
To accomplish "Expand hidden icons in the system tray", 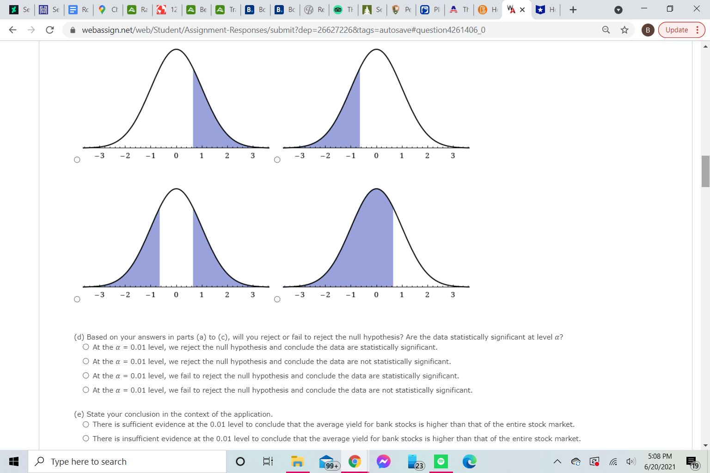I will (x=557, y=461).
